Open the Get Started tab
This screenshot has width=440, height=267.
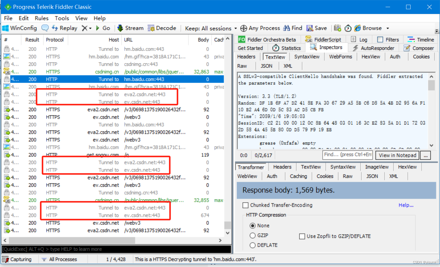[250, 48]
